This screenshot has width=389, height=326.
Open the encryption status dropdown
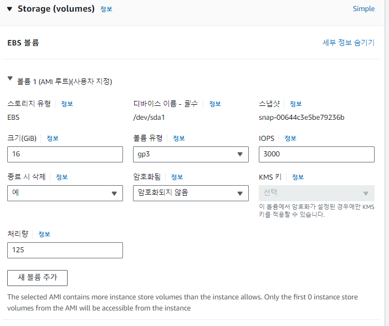click(191, 193)
